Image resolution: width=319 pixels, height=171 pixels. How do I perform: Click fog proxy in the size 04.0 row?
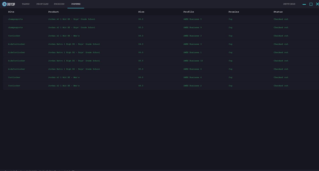230,44
